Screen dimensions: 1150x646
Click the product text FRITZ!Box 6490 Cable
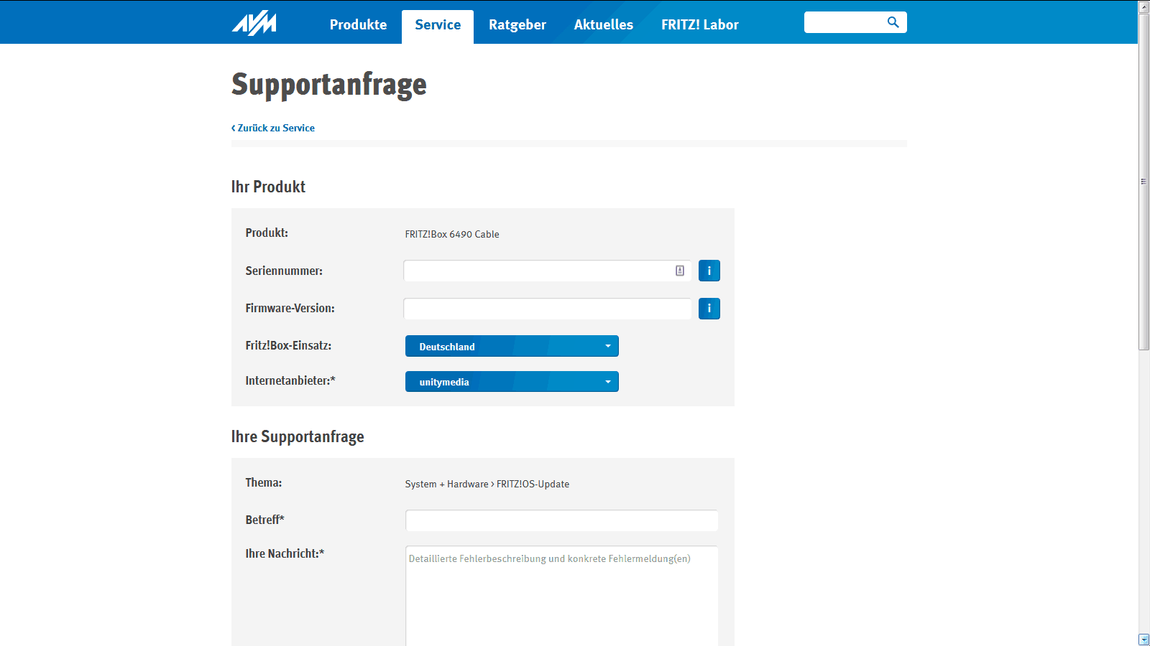452,234
